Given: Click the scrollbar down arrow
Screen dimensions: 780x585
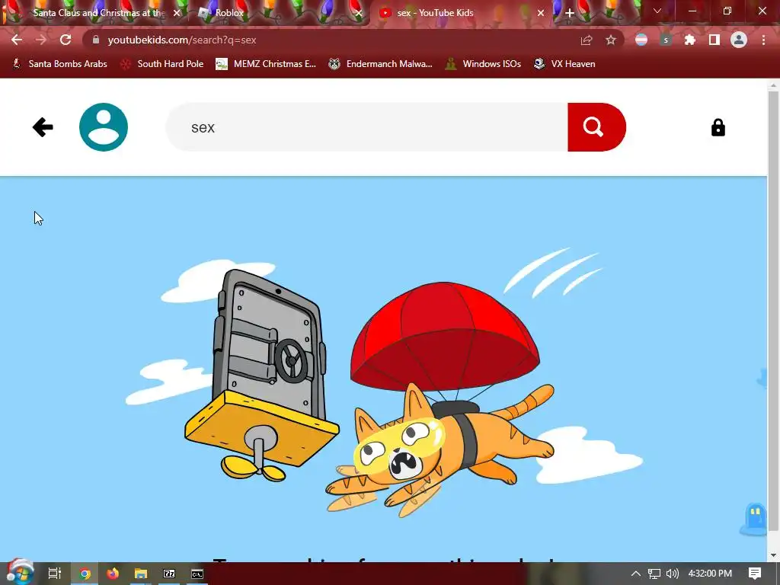Looking at the screenshot, I should click(x=773, y=555).
